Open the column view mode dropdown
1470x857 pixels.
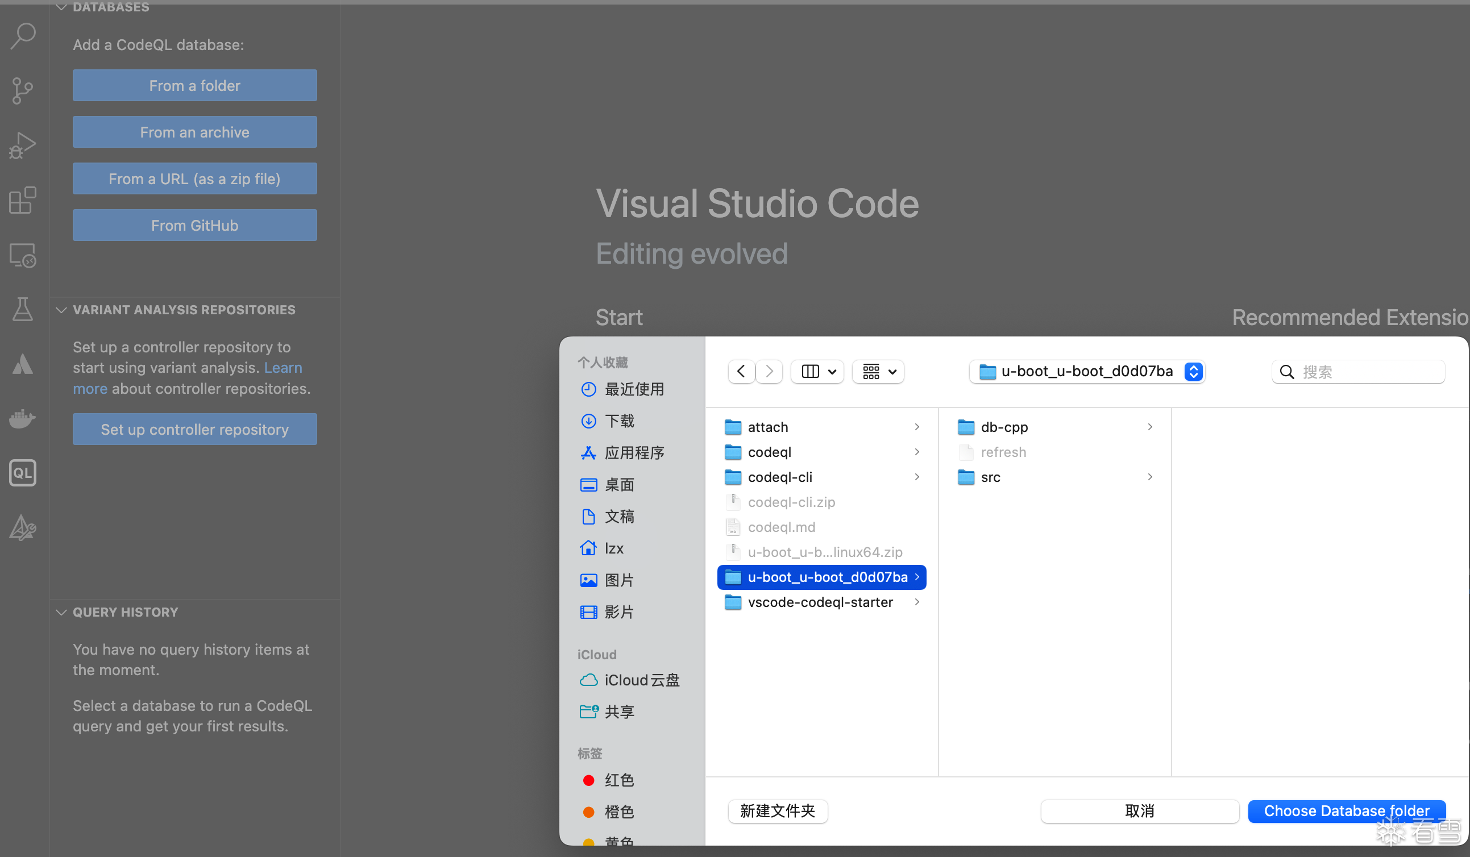pyautogui.click(x=818, y=371)
